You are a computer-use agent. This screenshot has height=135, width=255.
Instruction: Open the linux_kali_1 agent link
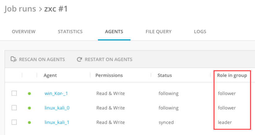click(57, 123)
